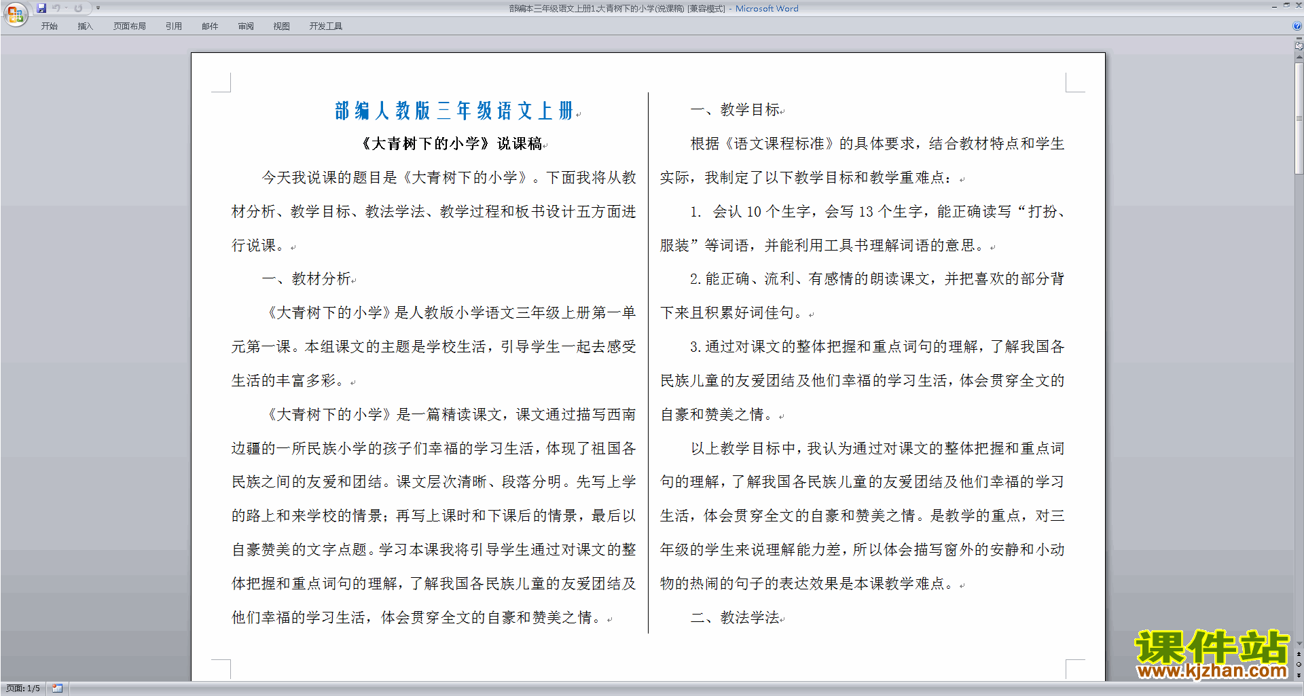Open the Office button menu
The height and width of the screenshot is (696, 1304).
tap(15, 14)
